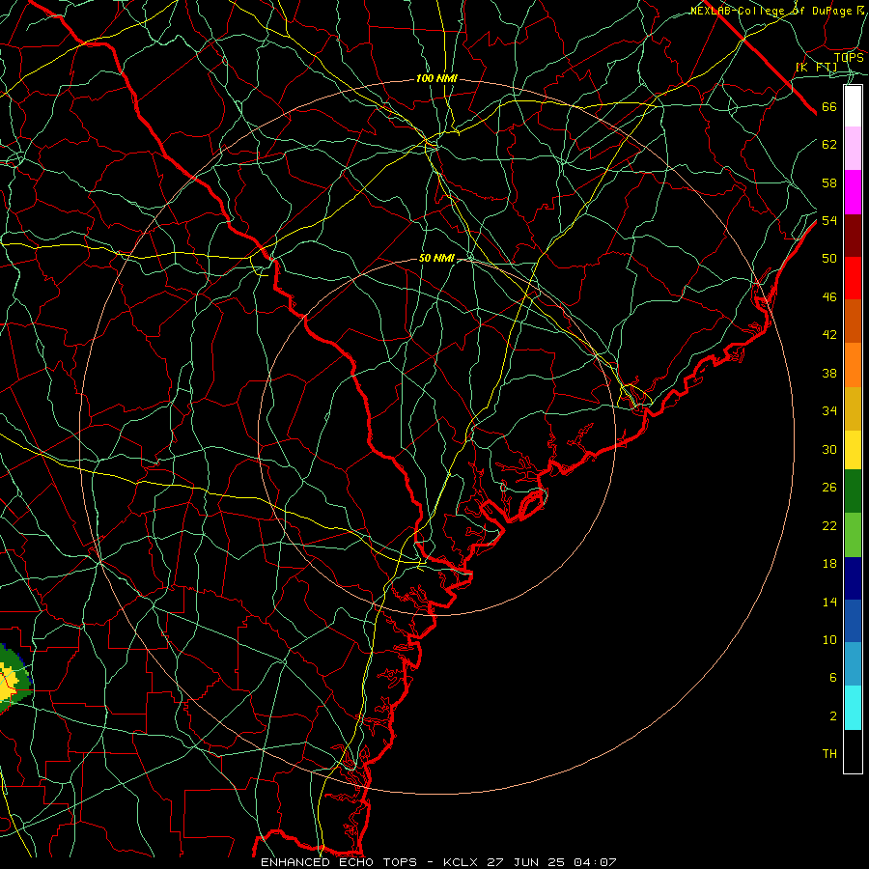869x869 pixels.
Task: Click the light blue 6 kft swatch
Action: 853,664
